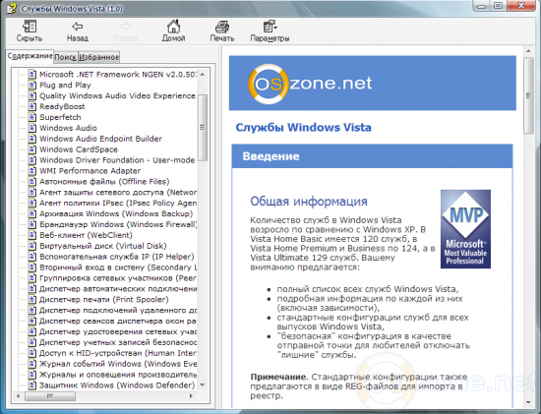Select the Windows Audio Endpoint Builder topic
The height and width of the screenshot is (414, 541).
[100, 139]
